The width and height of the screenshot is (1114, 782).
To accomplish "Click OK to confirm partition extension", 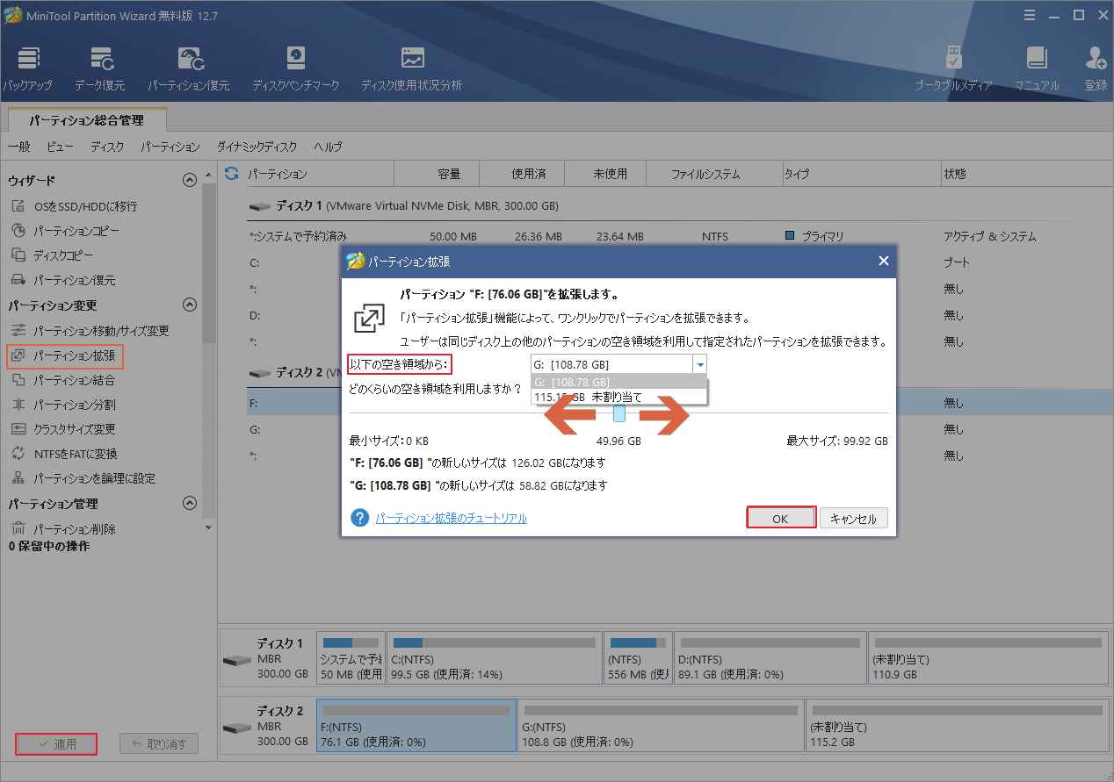I will pos(780,517).
